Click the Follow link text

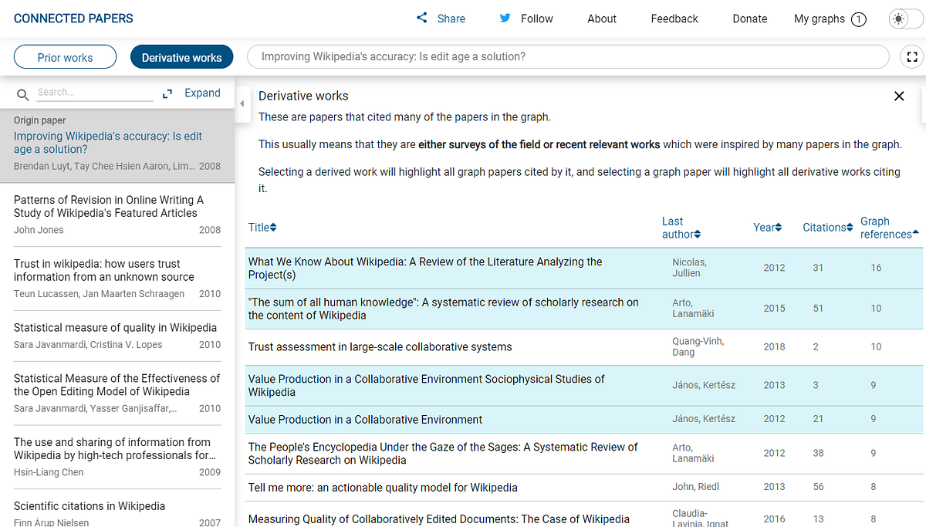pyautogui.click(x=537, y=19)
